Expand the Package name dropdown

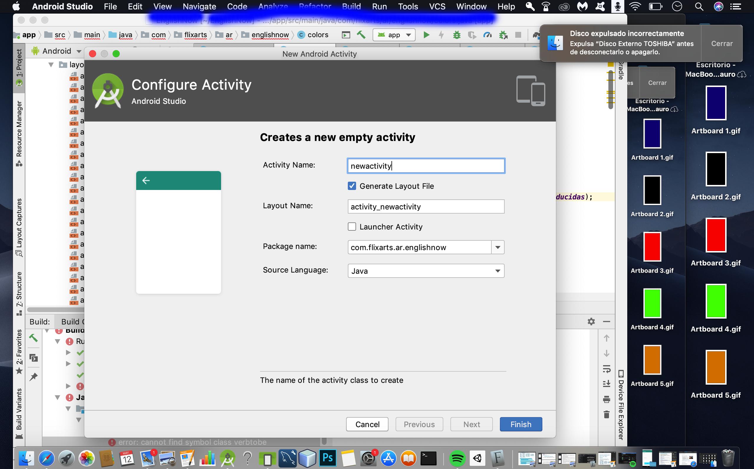pos(498,247)
